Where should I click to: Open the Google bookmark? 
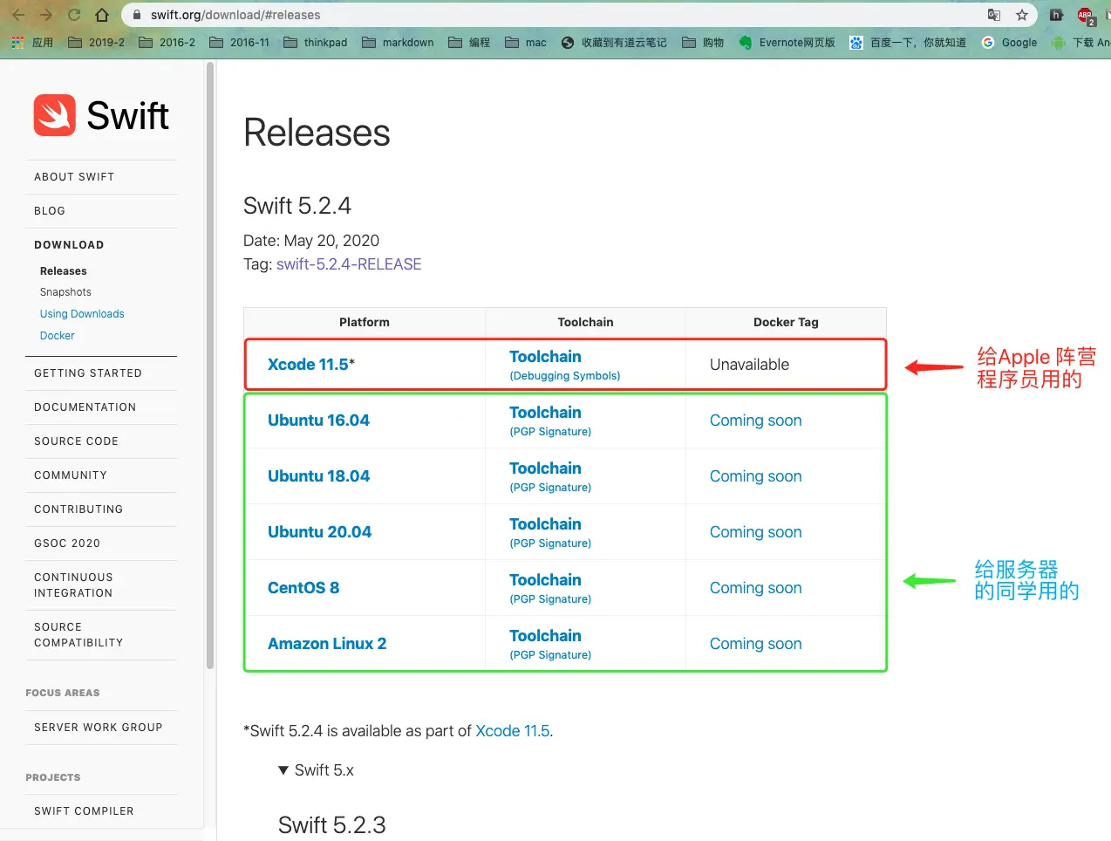click(x=1009, y=42)
